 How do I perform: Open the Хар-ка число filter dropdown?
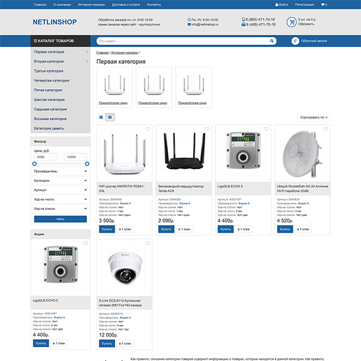[x=60, y=199]
